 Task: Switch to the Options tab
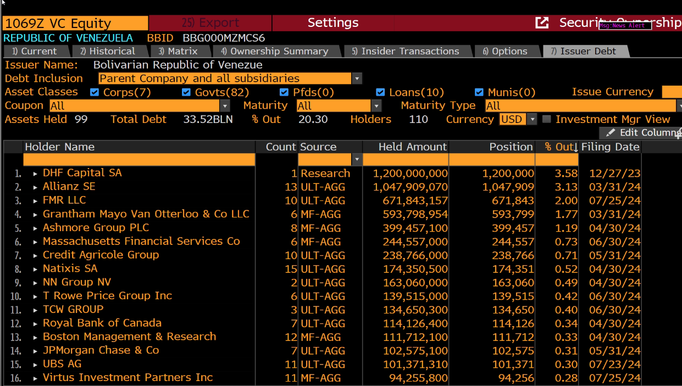[x=506, y=51]
